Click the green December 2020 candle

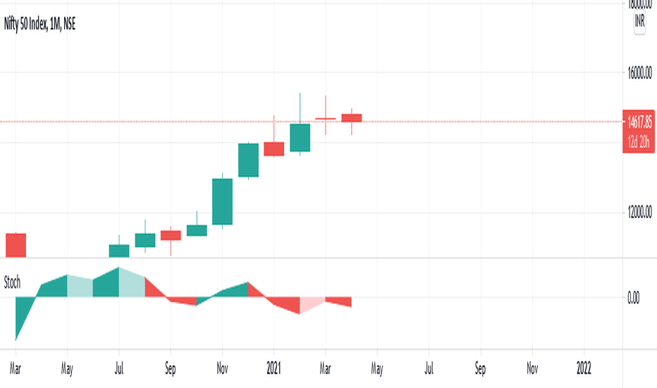pyautogui.click(x=248, y=160)
